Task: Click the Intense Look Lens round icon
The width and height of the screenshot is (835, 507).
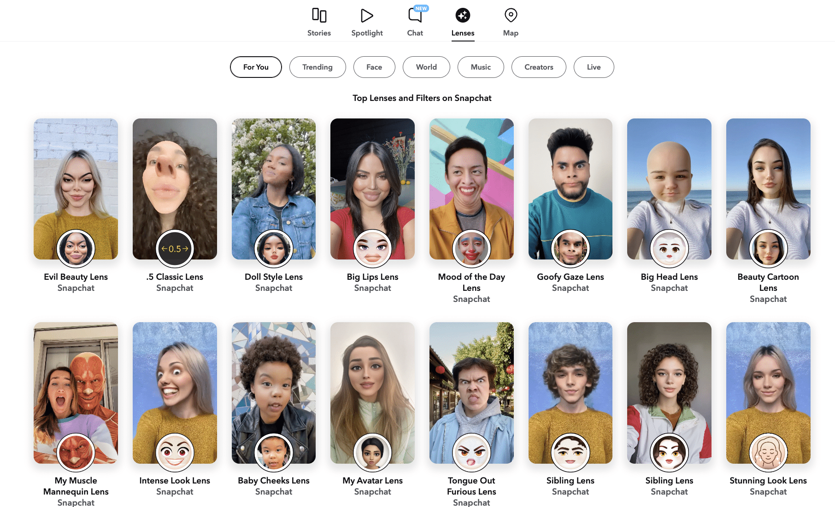Action: click(x=175, y=453)
